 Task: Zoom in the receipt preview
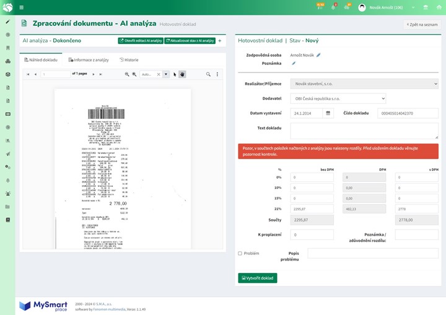pos(134,74)
